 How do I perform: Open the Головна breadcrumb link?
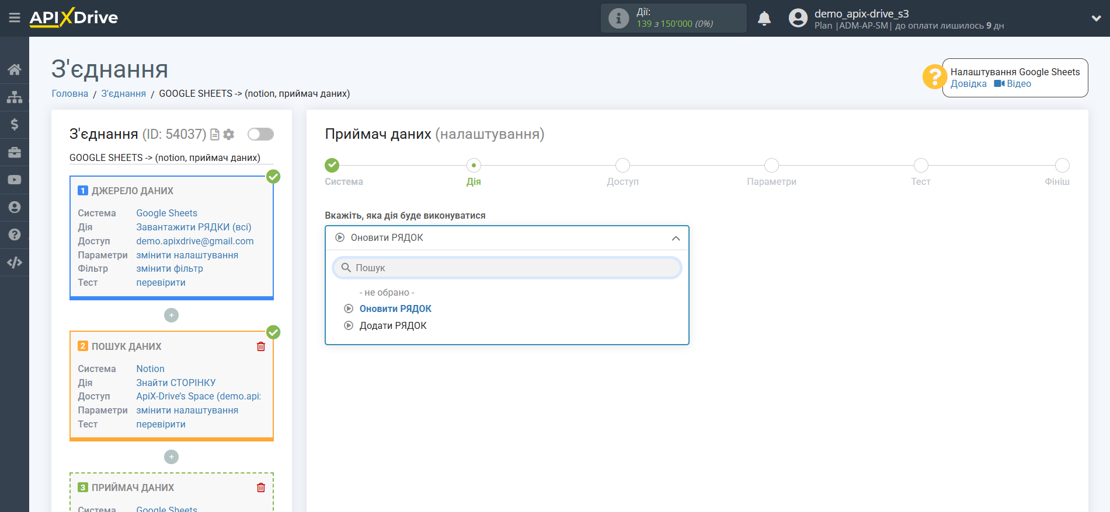click(70, 94)
